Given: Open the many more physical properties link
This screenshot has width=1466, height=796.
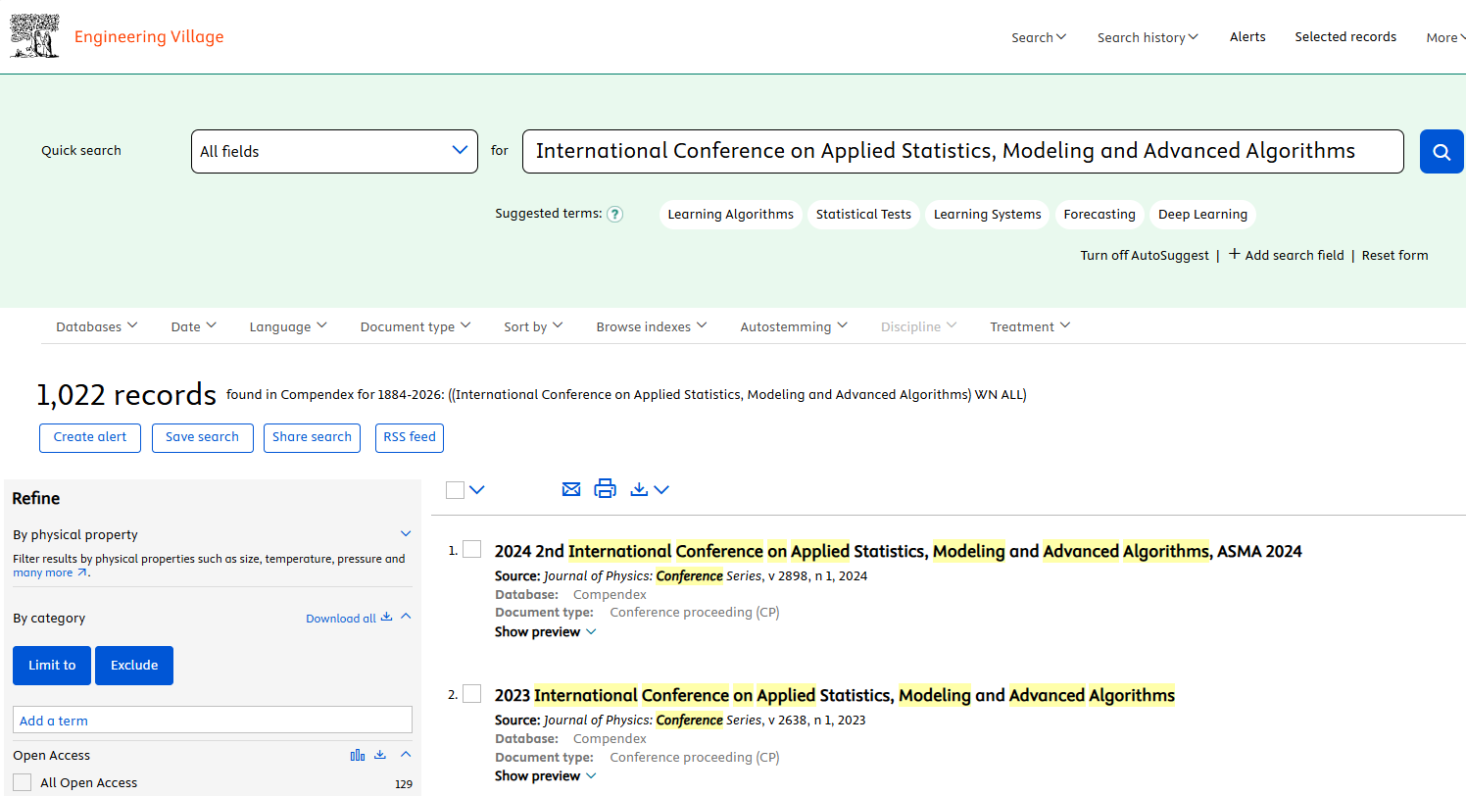Looking at the screenshot, I should pyautogui.click(x=50, y=572).
